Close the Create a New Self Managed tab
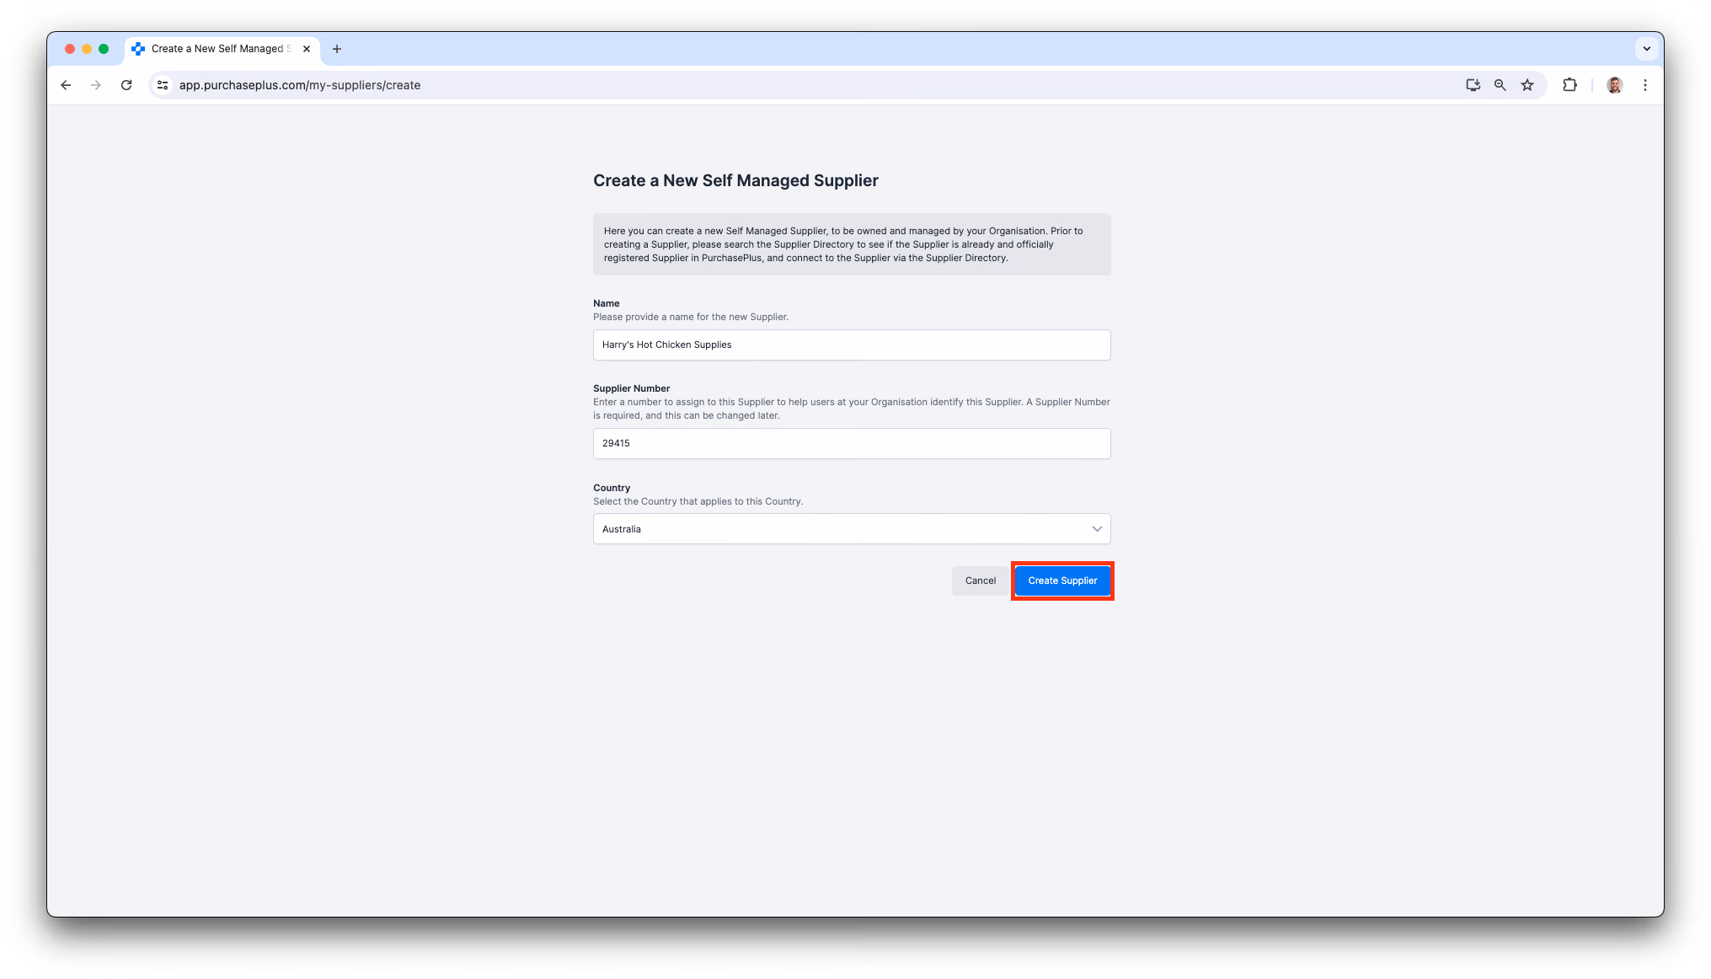The height and width of the screenshot is (979, 1711). [x=307, y=49]
